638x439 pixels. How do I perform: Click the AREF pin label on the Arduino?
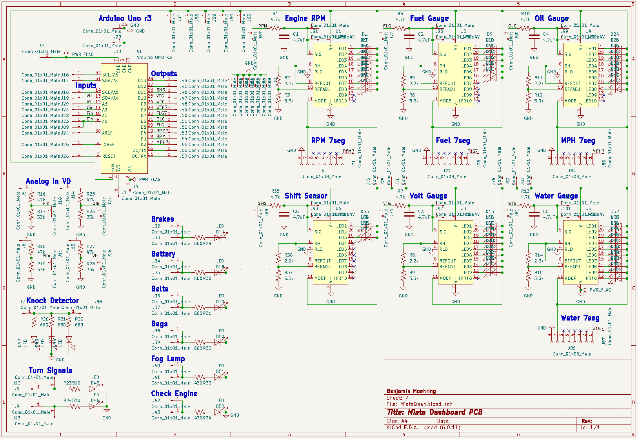click(107, 133)
